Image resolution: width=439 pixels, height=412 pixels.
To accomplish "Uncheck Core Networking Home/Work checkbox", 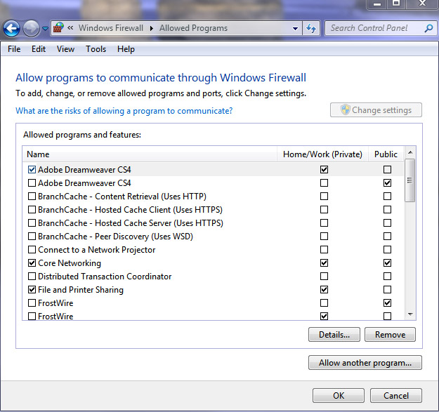I will pos(324,263).
